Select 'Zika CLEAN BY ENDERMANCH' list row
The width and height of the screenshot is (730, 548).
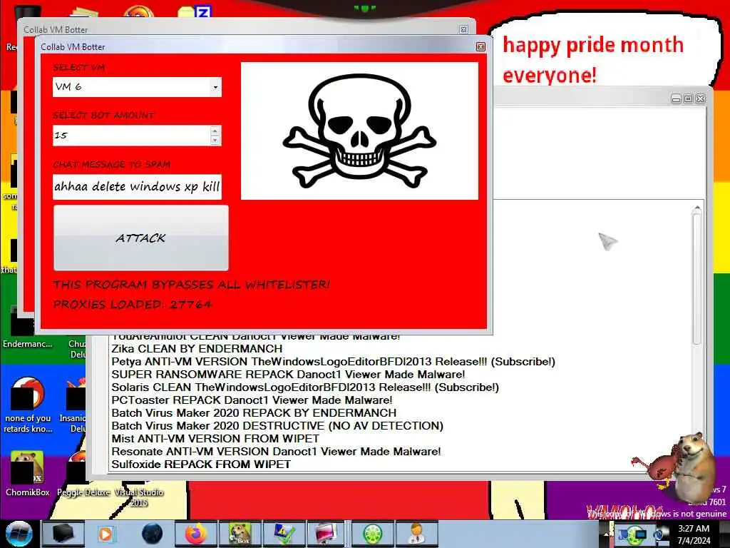tap(197, 348)
